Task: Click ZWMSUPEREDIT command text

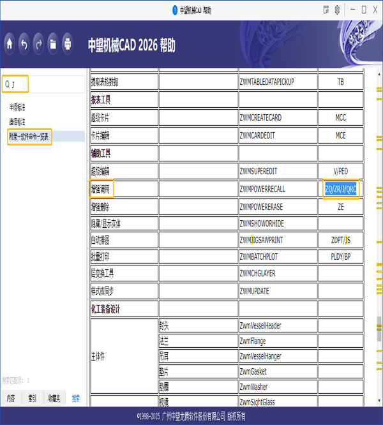Action: click(x=259, y=171)
